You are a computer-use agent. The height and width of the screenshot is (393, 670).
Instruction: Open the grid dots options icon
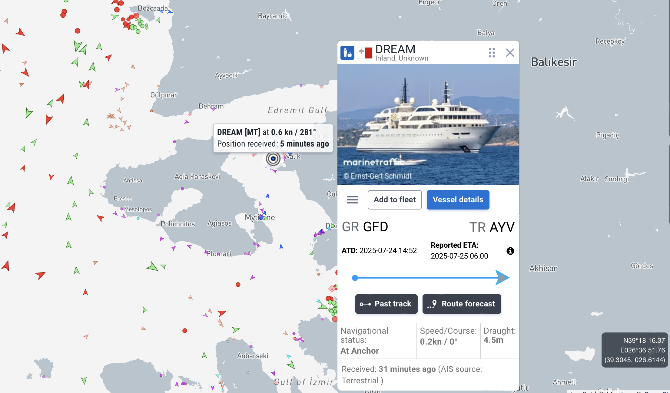(492, 53)
